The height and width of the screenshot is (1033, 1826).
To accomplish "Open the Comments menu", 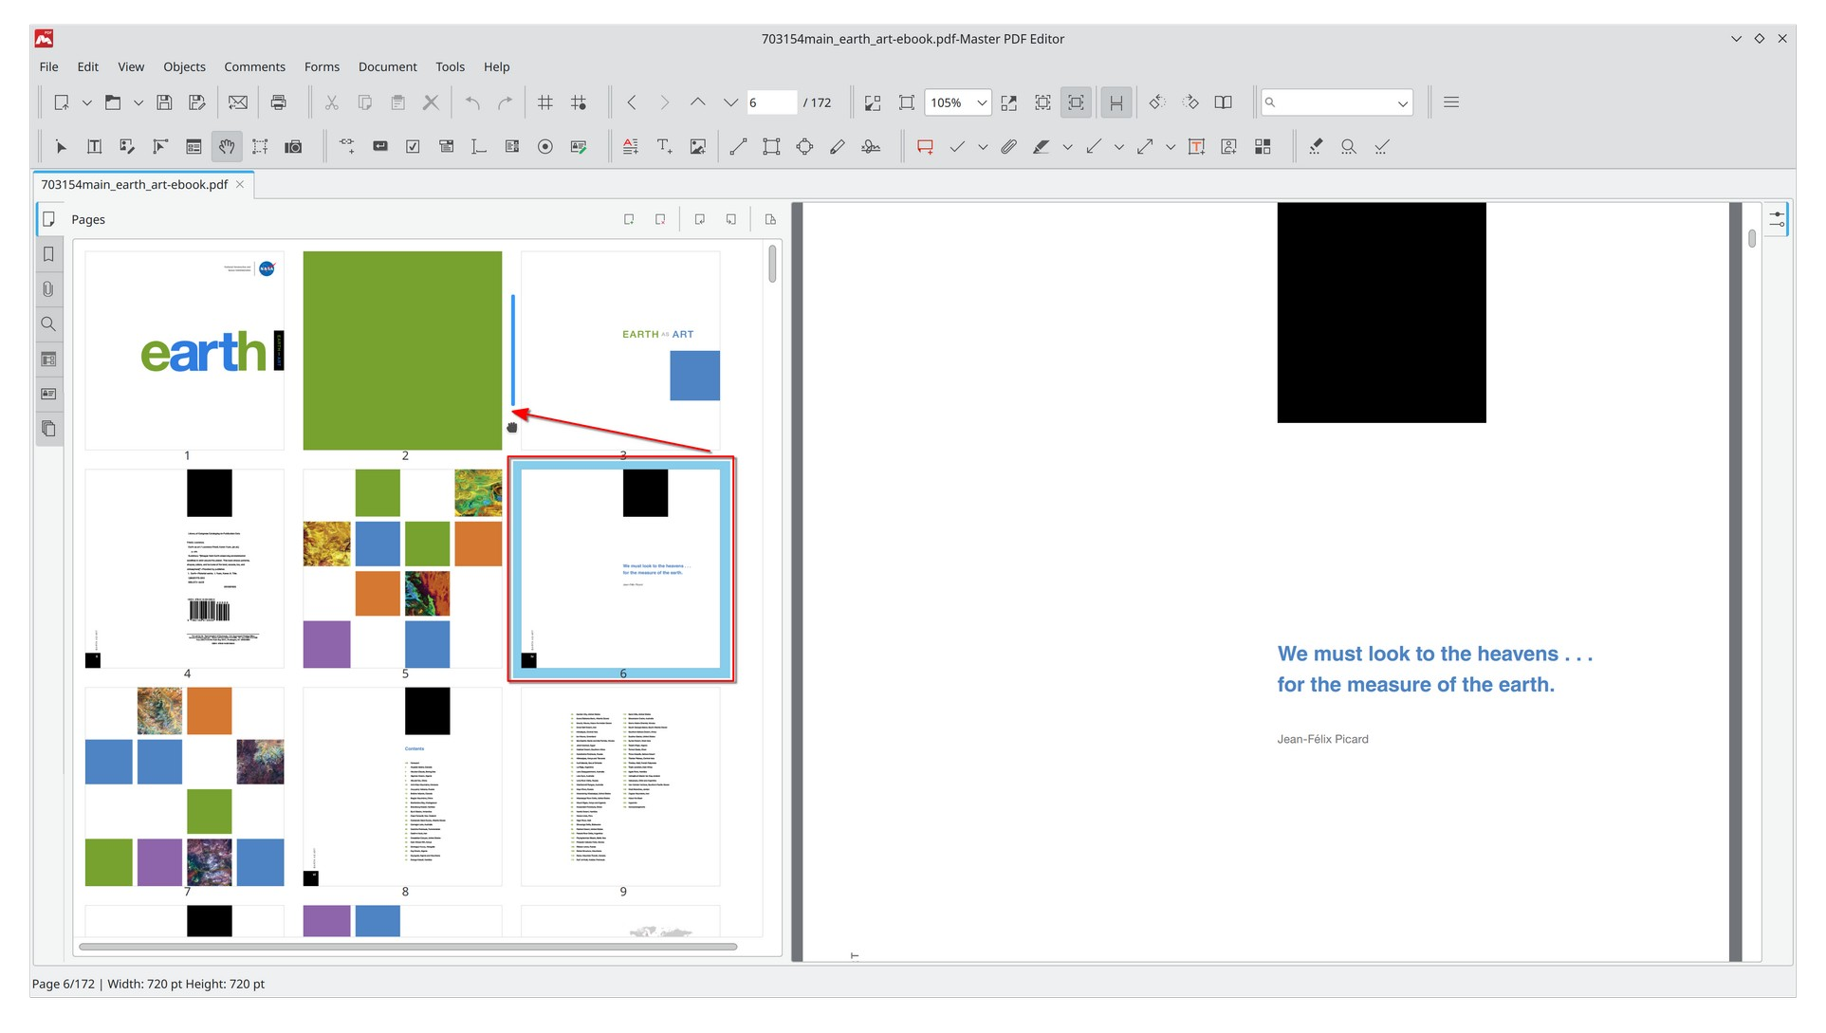I will [x=254, y=66].
